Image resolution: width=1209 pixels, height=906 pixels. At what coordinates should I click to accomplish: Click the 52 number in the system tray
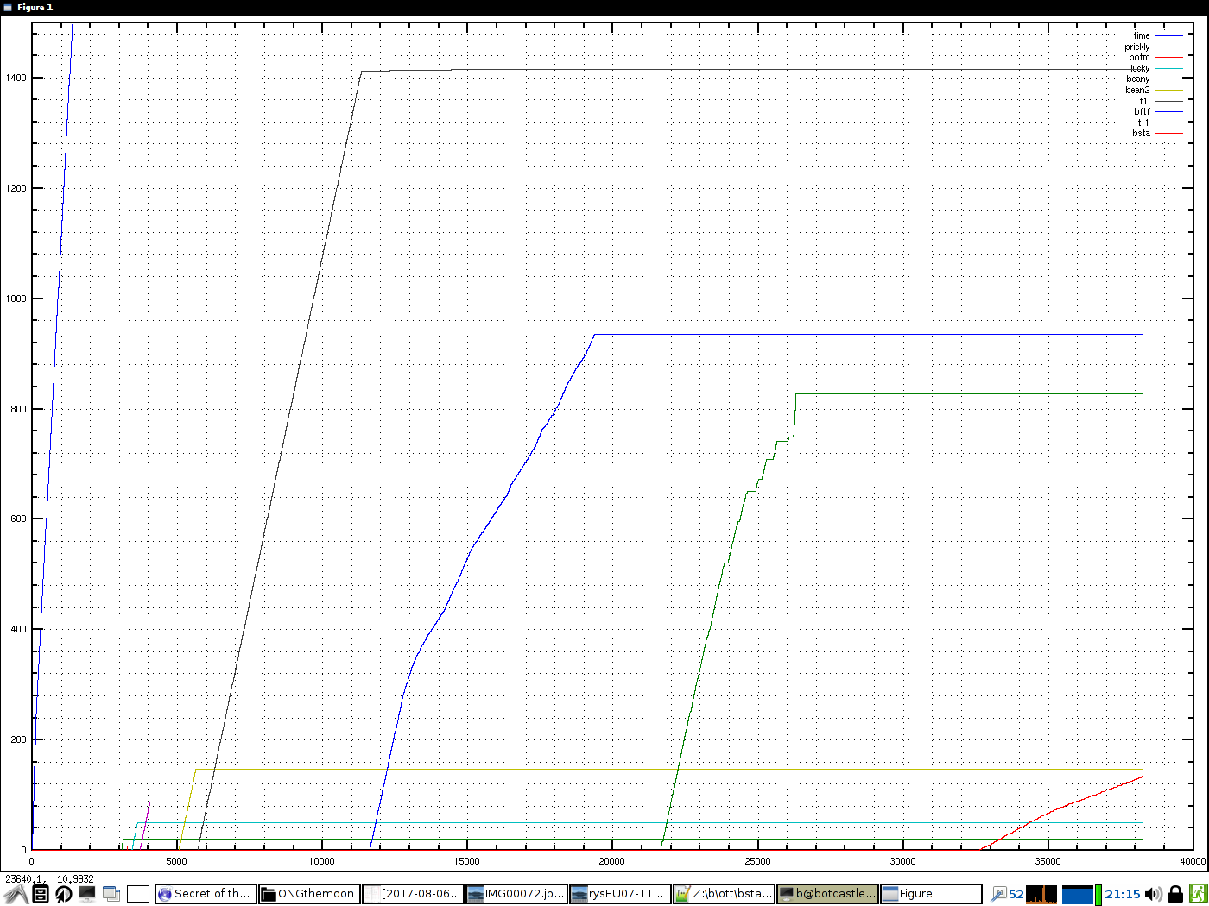[1016, 895]
